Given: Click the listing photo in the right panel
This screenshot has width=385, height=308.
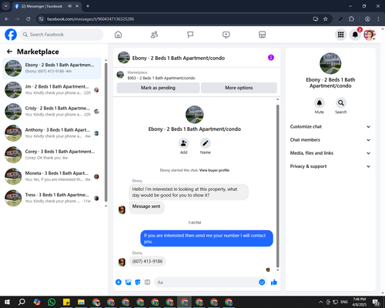Looking at the screenshot, I should (x=330, y=63).
